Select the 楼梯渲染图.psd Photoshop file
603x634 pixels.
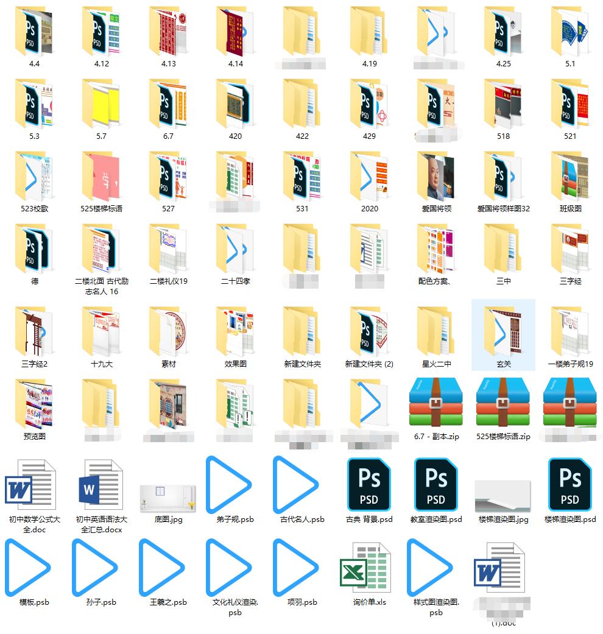(570, 484)
